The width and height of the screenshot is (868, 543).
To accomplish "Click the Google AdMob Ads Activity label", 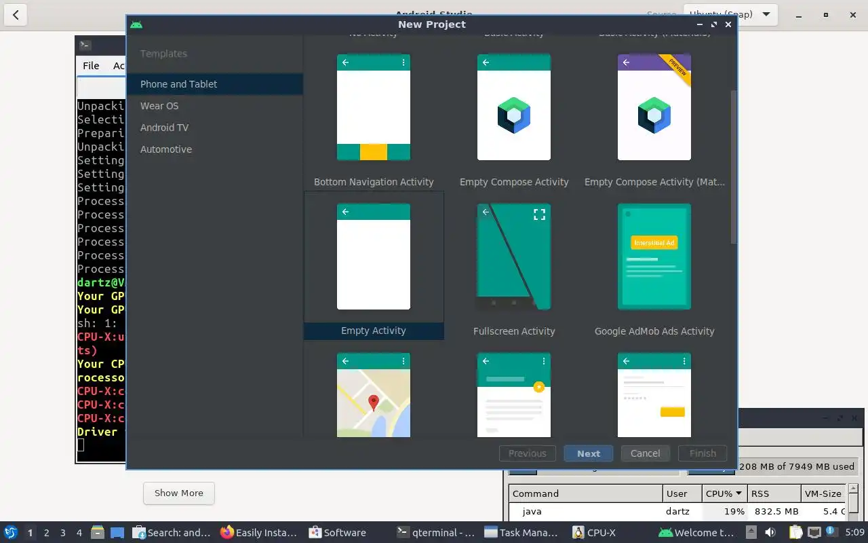I will 654,331.
